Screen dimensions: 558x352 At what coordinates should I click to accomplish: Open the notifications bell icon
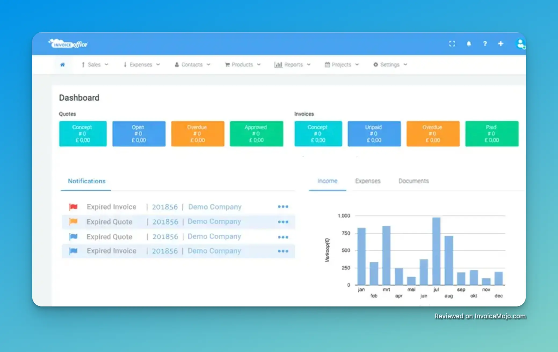click(469, 44)
